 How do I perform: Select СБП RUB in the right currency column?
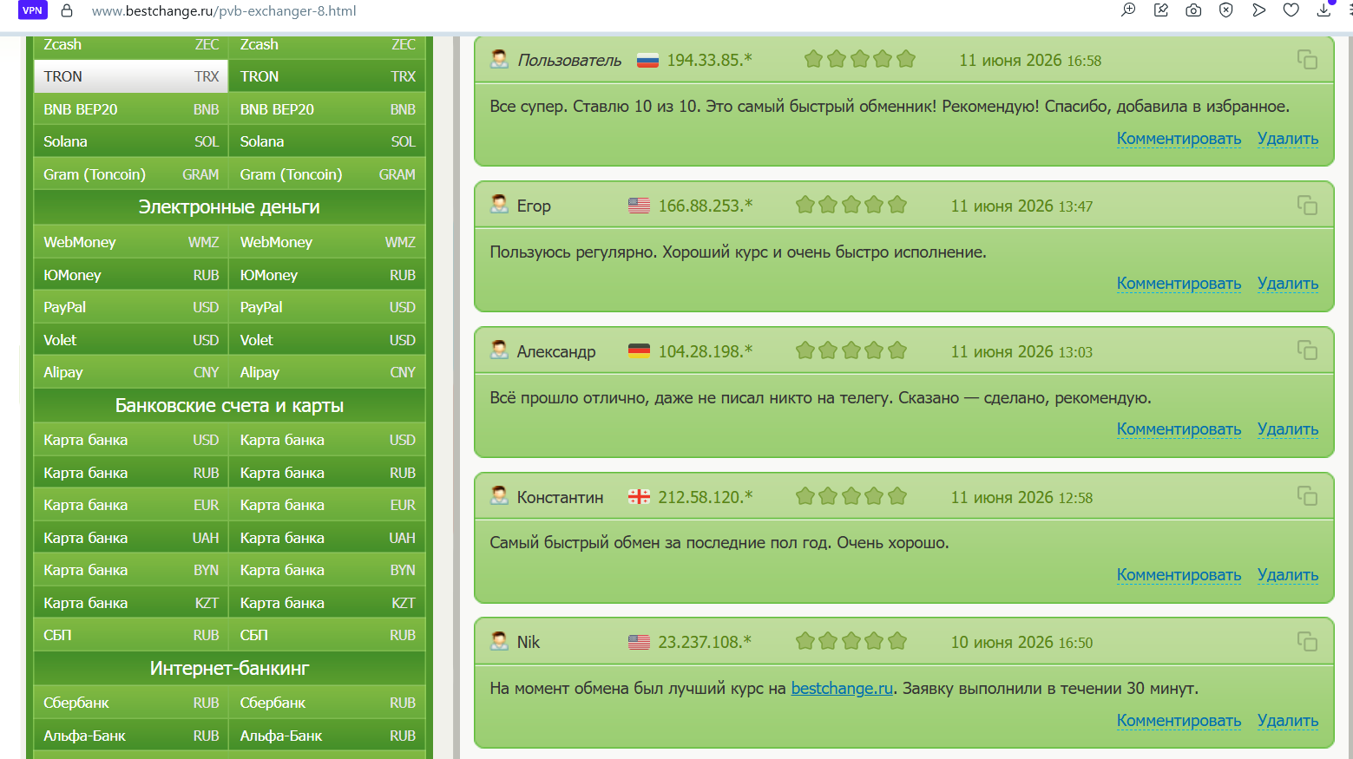coord(327,635)
